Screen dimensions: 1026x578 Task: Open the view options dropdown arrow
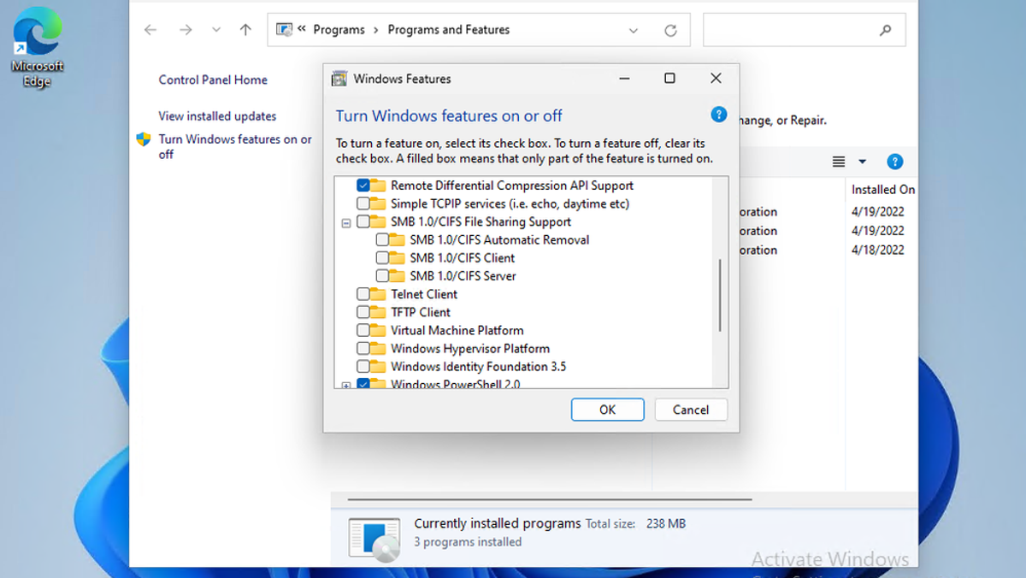[x=862, y=162]
